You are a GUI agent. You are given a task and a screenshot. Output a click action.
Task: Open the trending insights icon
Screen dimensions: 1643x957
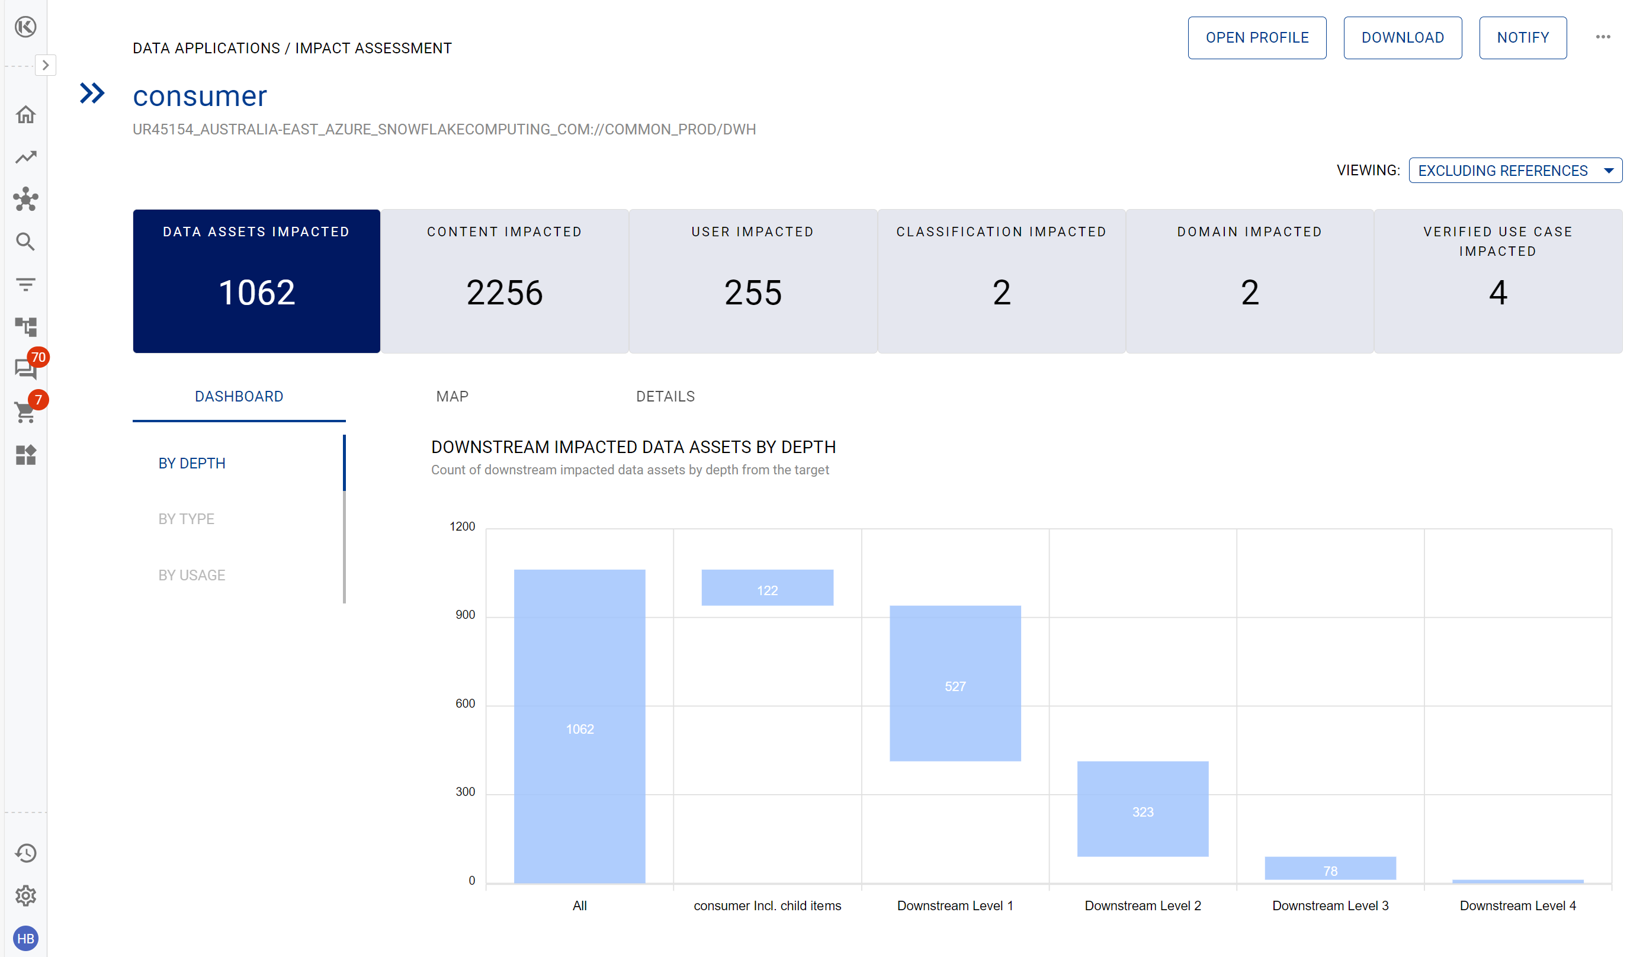[25, 157]
